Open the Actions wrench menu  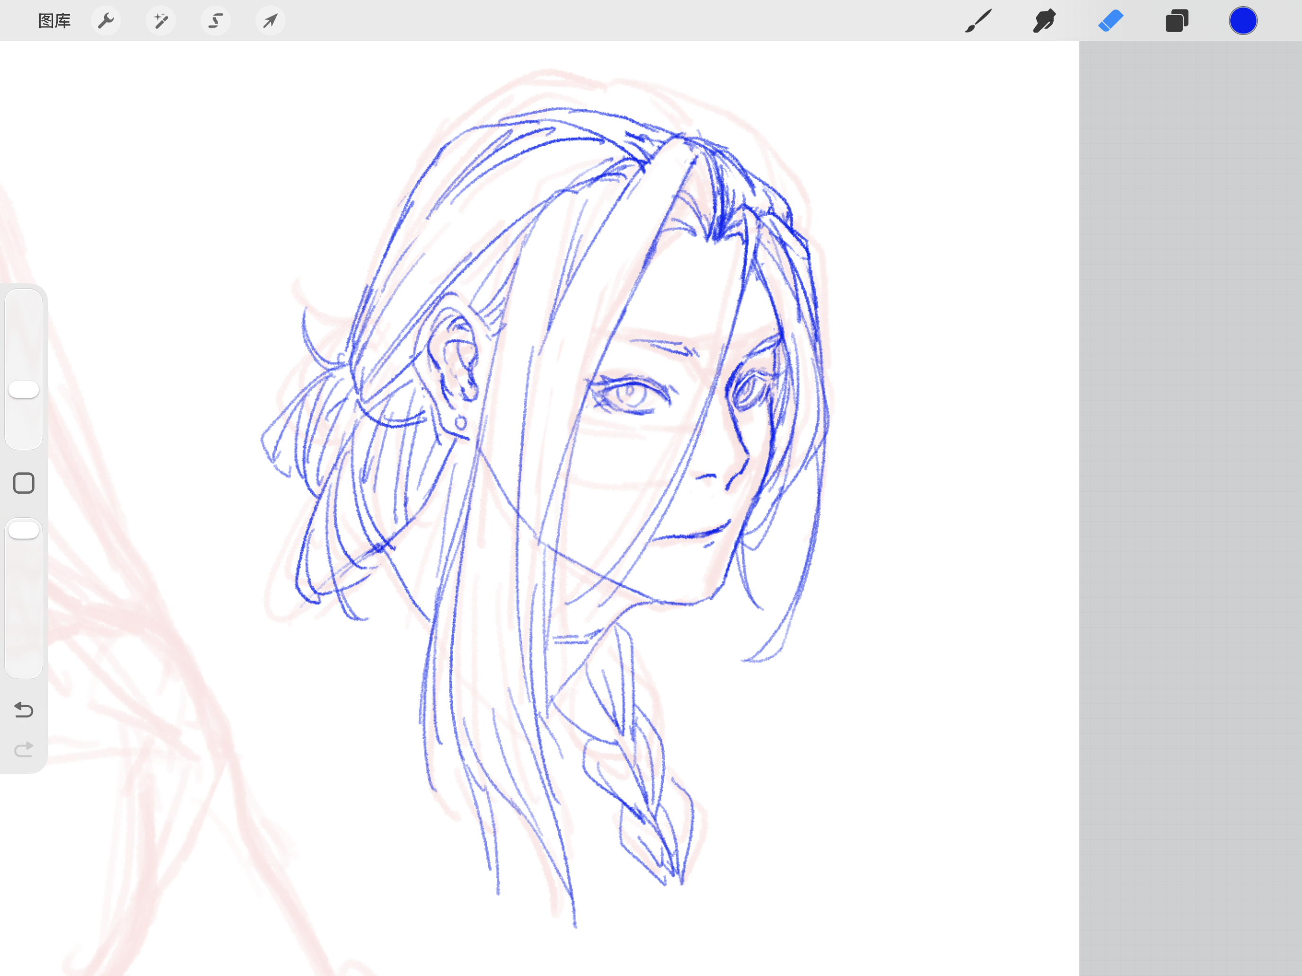pos(106,21)
